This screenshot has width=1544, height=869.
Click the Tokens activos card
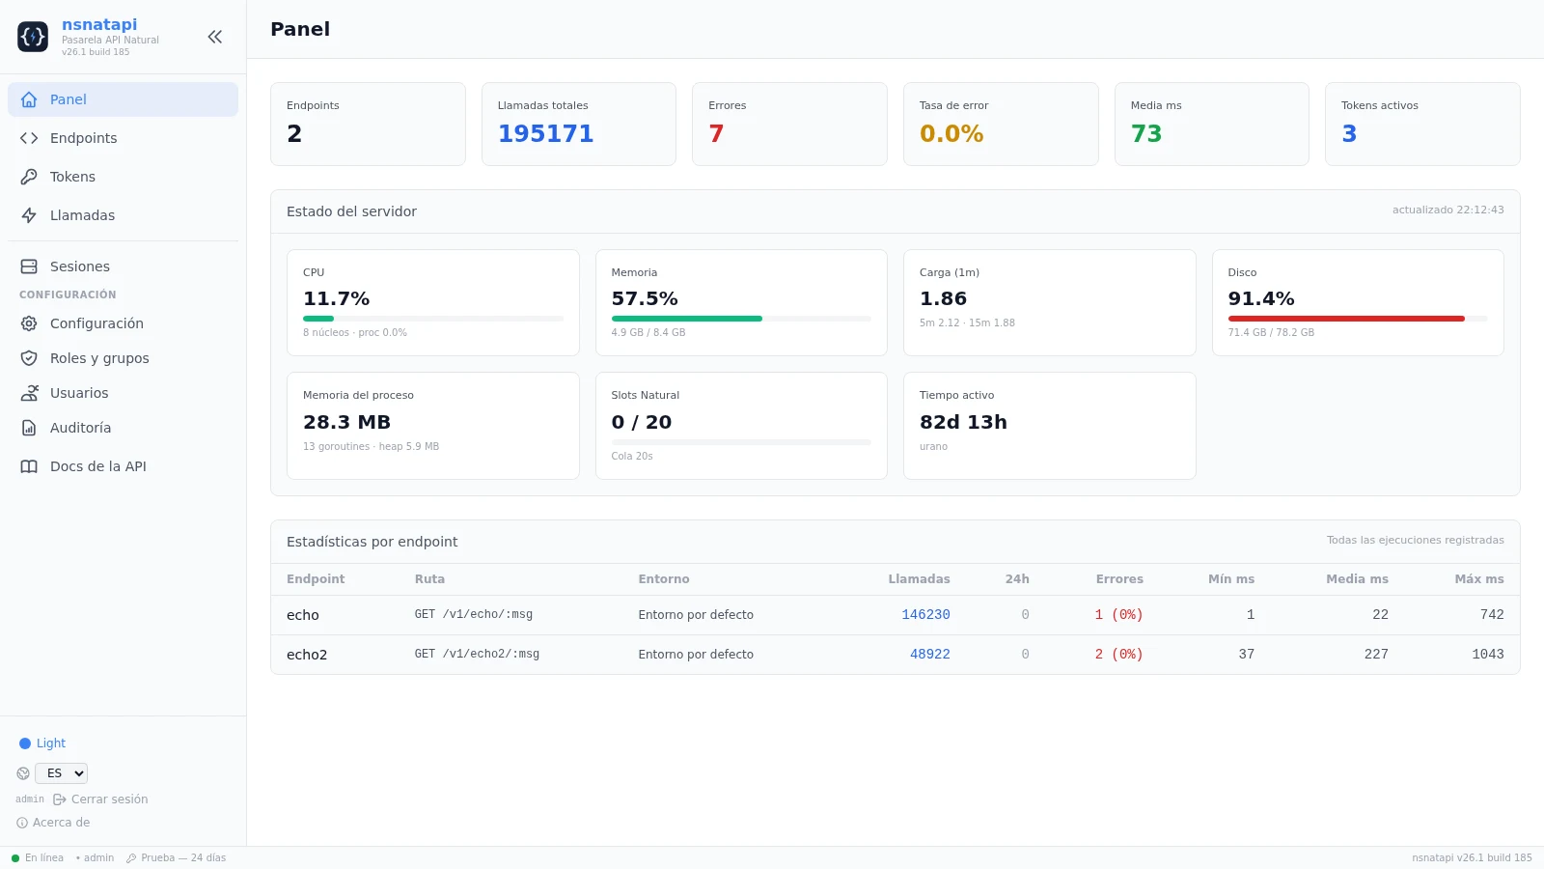point(1422,124)
